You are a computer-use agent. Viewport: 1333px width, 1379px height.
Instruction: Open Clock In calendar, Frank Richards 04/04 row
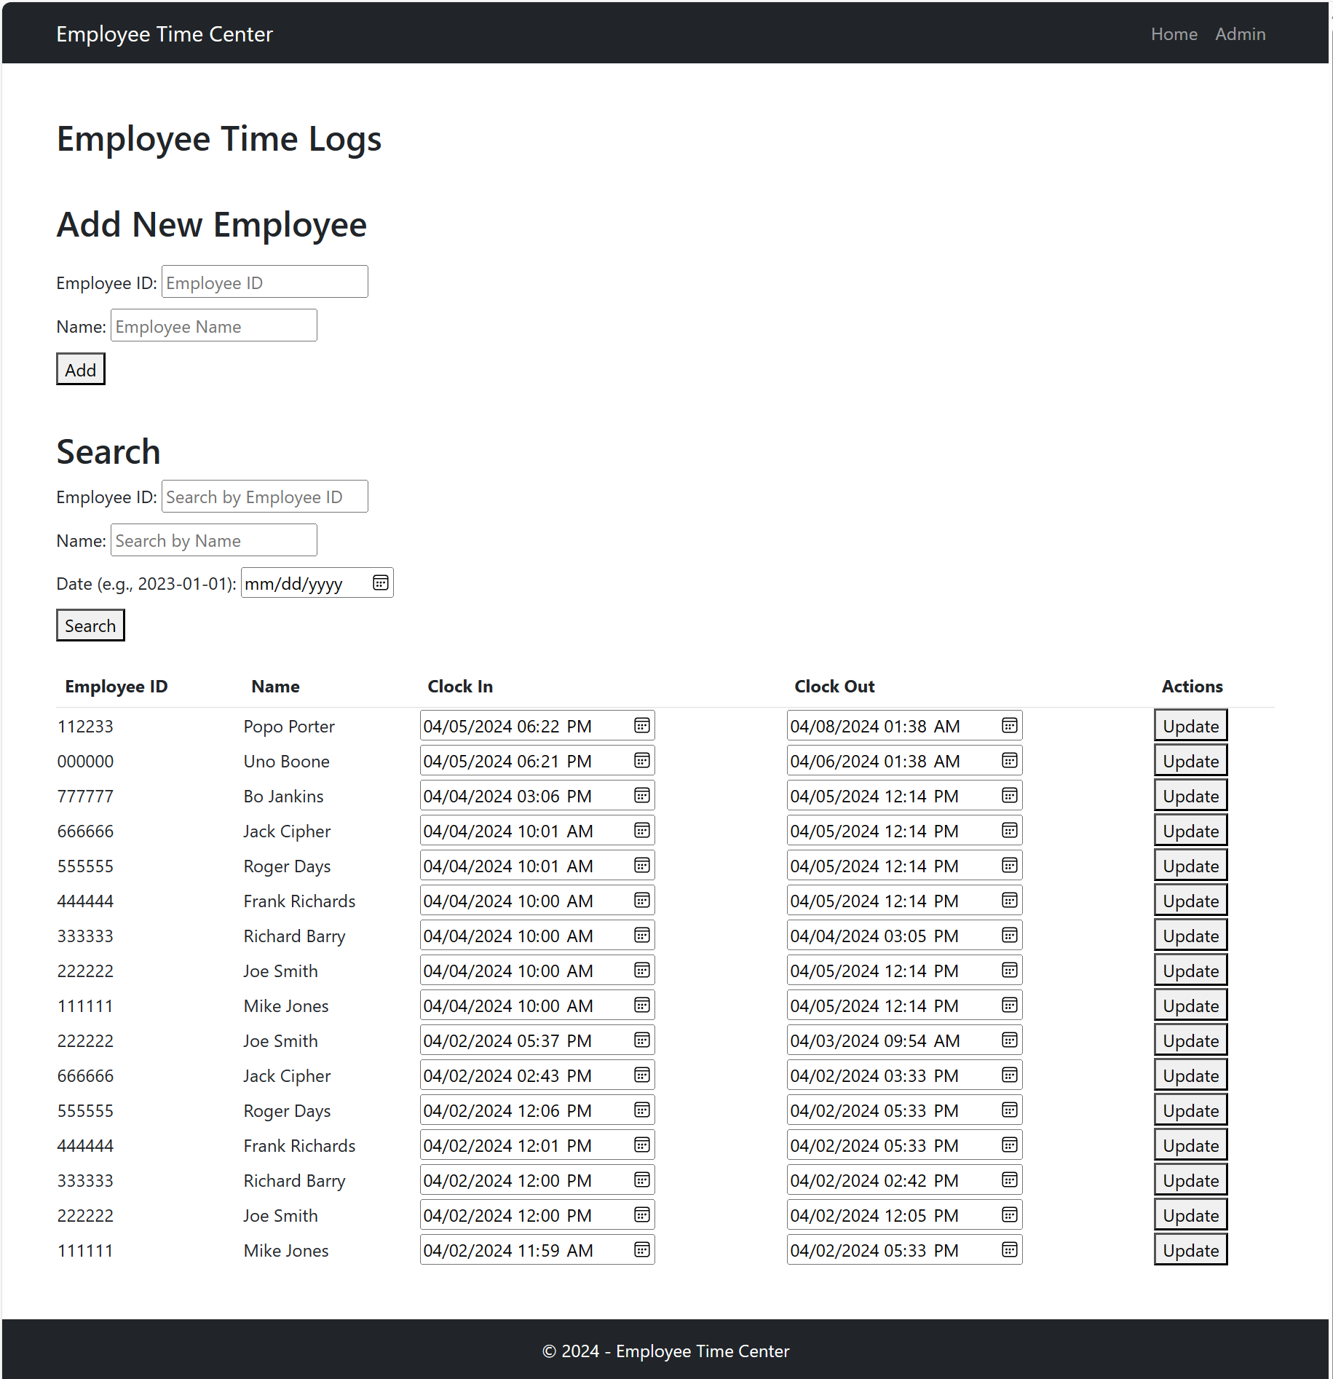(642, 900)
